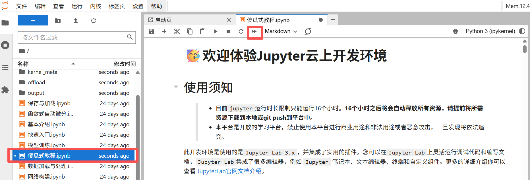Select 网络构建.ipynb file
This screenshot has width=530, height=180.
[74, 177]
